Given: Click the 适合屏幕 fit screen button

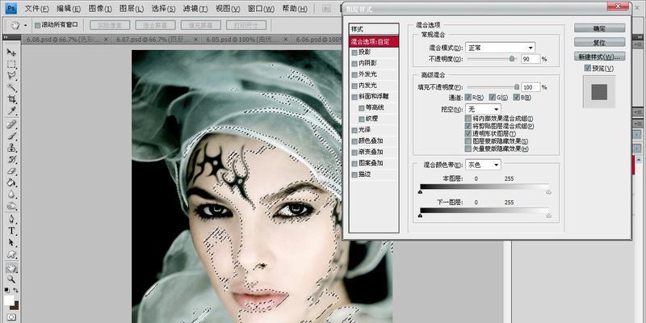Looking at the screenshot, I should pyautogui.click(x=155, y=25).
